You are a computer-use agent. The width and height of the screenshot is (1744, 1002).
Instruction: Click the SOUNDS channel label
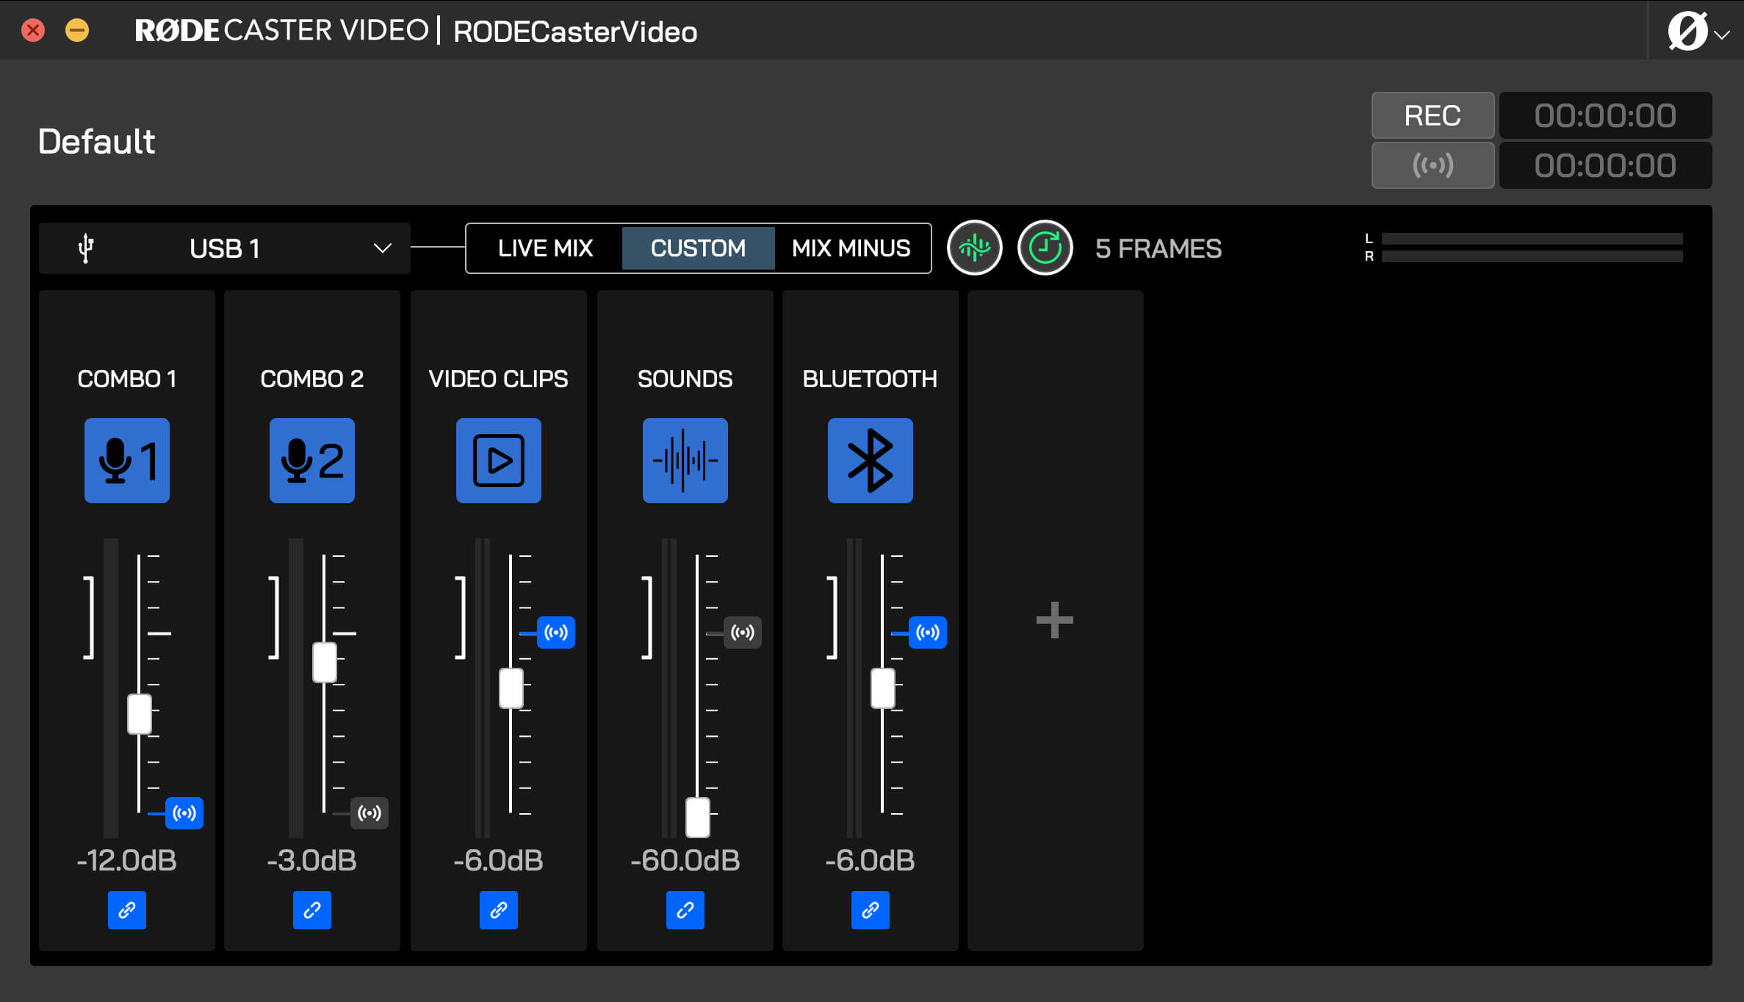coord(685,378)
